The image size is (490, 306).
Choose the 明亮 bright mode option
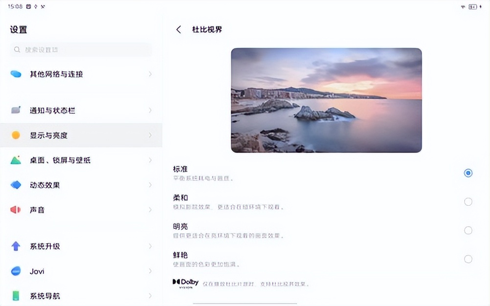(x=468, y=230)
